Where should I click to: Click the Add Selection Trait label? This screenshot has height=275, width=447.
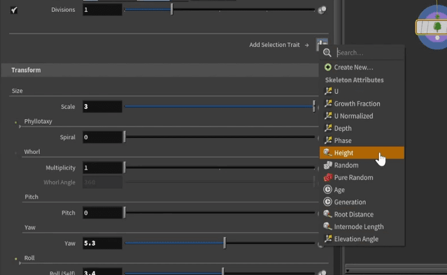tap(275, 45)
